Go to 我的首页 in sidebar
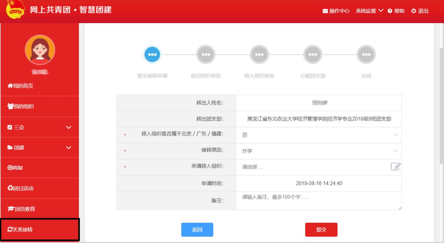This screenshot has height=243, width=444. click(39, 86)
